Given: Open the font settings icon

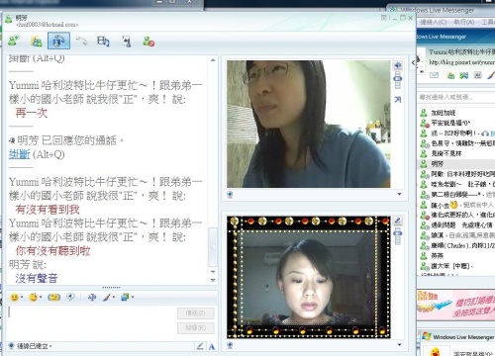Looking at the screenshot, I should coord(92,297).
